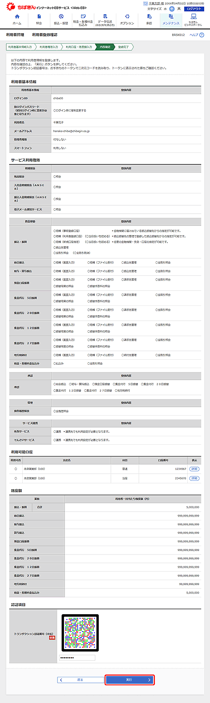This screenshot has height=703, width=210.
Task: Click the 5,000,000 limit for 振込・振替
Action: [193, 507]
